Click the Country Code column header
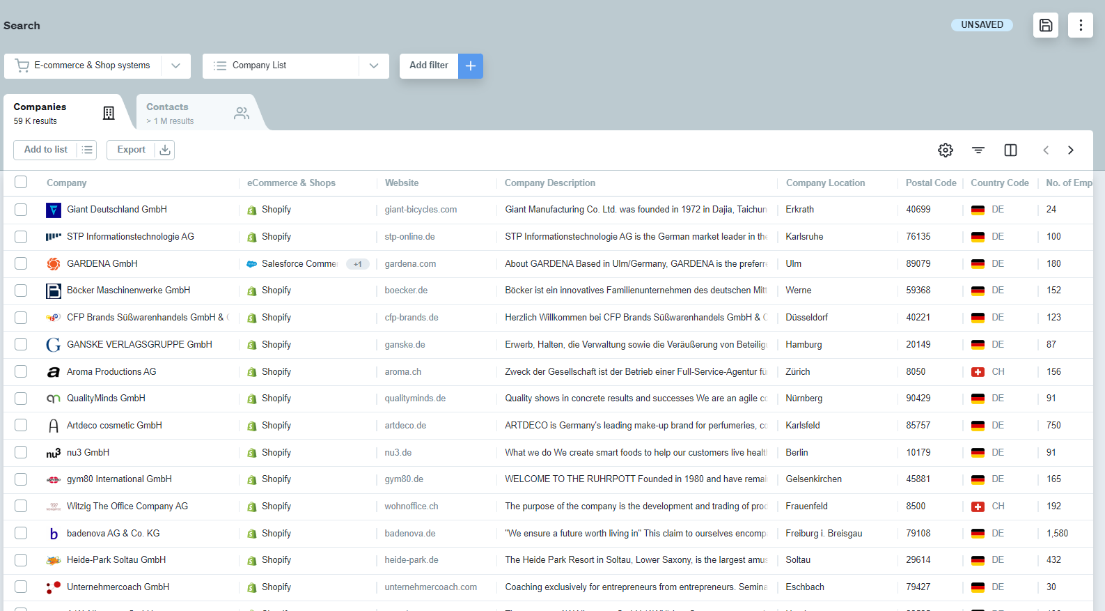The height and width of the screenshot is (611, 1105). coord(1000,183)
